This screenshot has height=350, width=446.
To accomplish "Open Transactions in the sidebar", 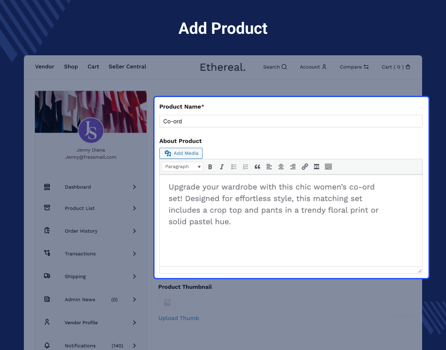I will (x=80, y=254).
